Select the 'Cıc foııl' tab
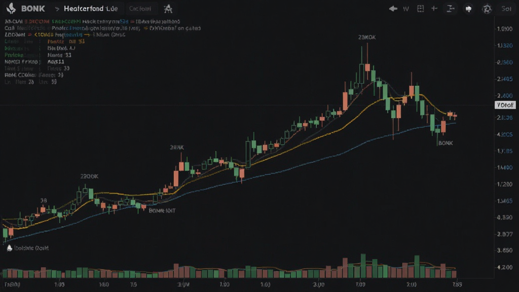 [x=140, y=9]
